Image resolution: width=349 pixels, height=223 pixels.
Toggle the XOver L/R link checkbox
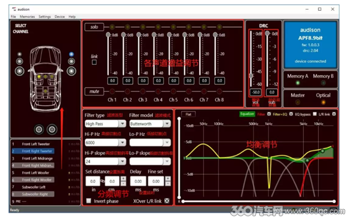(167, 201)
